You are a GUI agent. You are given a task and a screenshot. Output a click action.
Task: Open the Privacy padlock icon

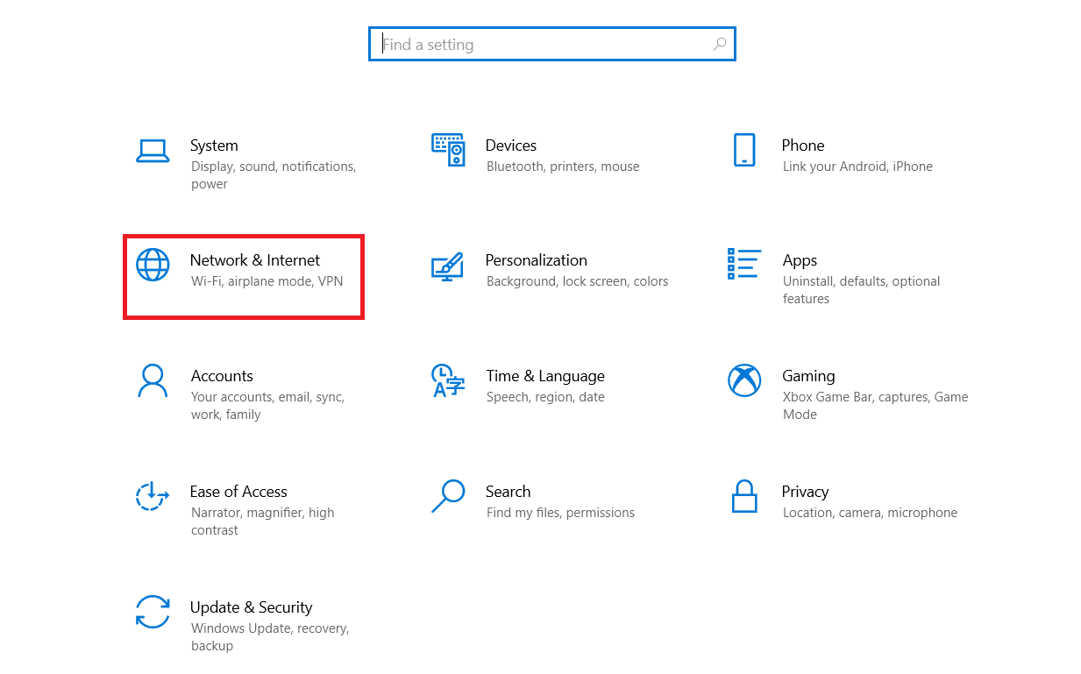point(744,496)
